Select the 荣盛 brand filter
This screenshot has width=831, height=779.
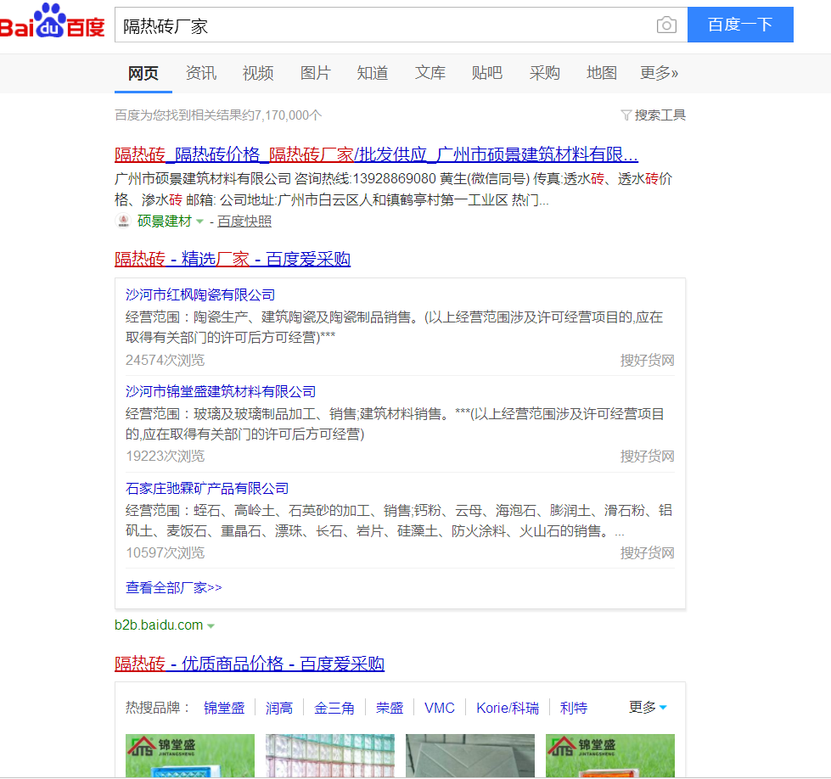[x=390, y=708]
